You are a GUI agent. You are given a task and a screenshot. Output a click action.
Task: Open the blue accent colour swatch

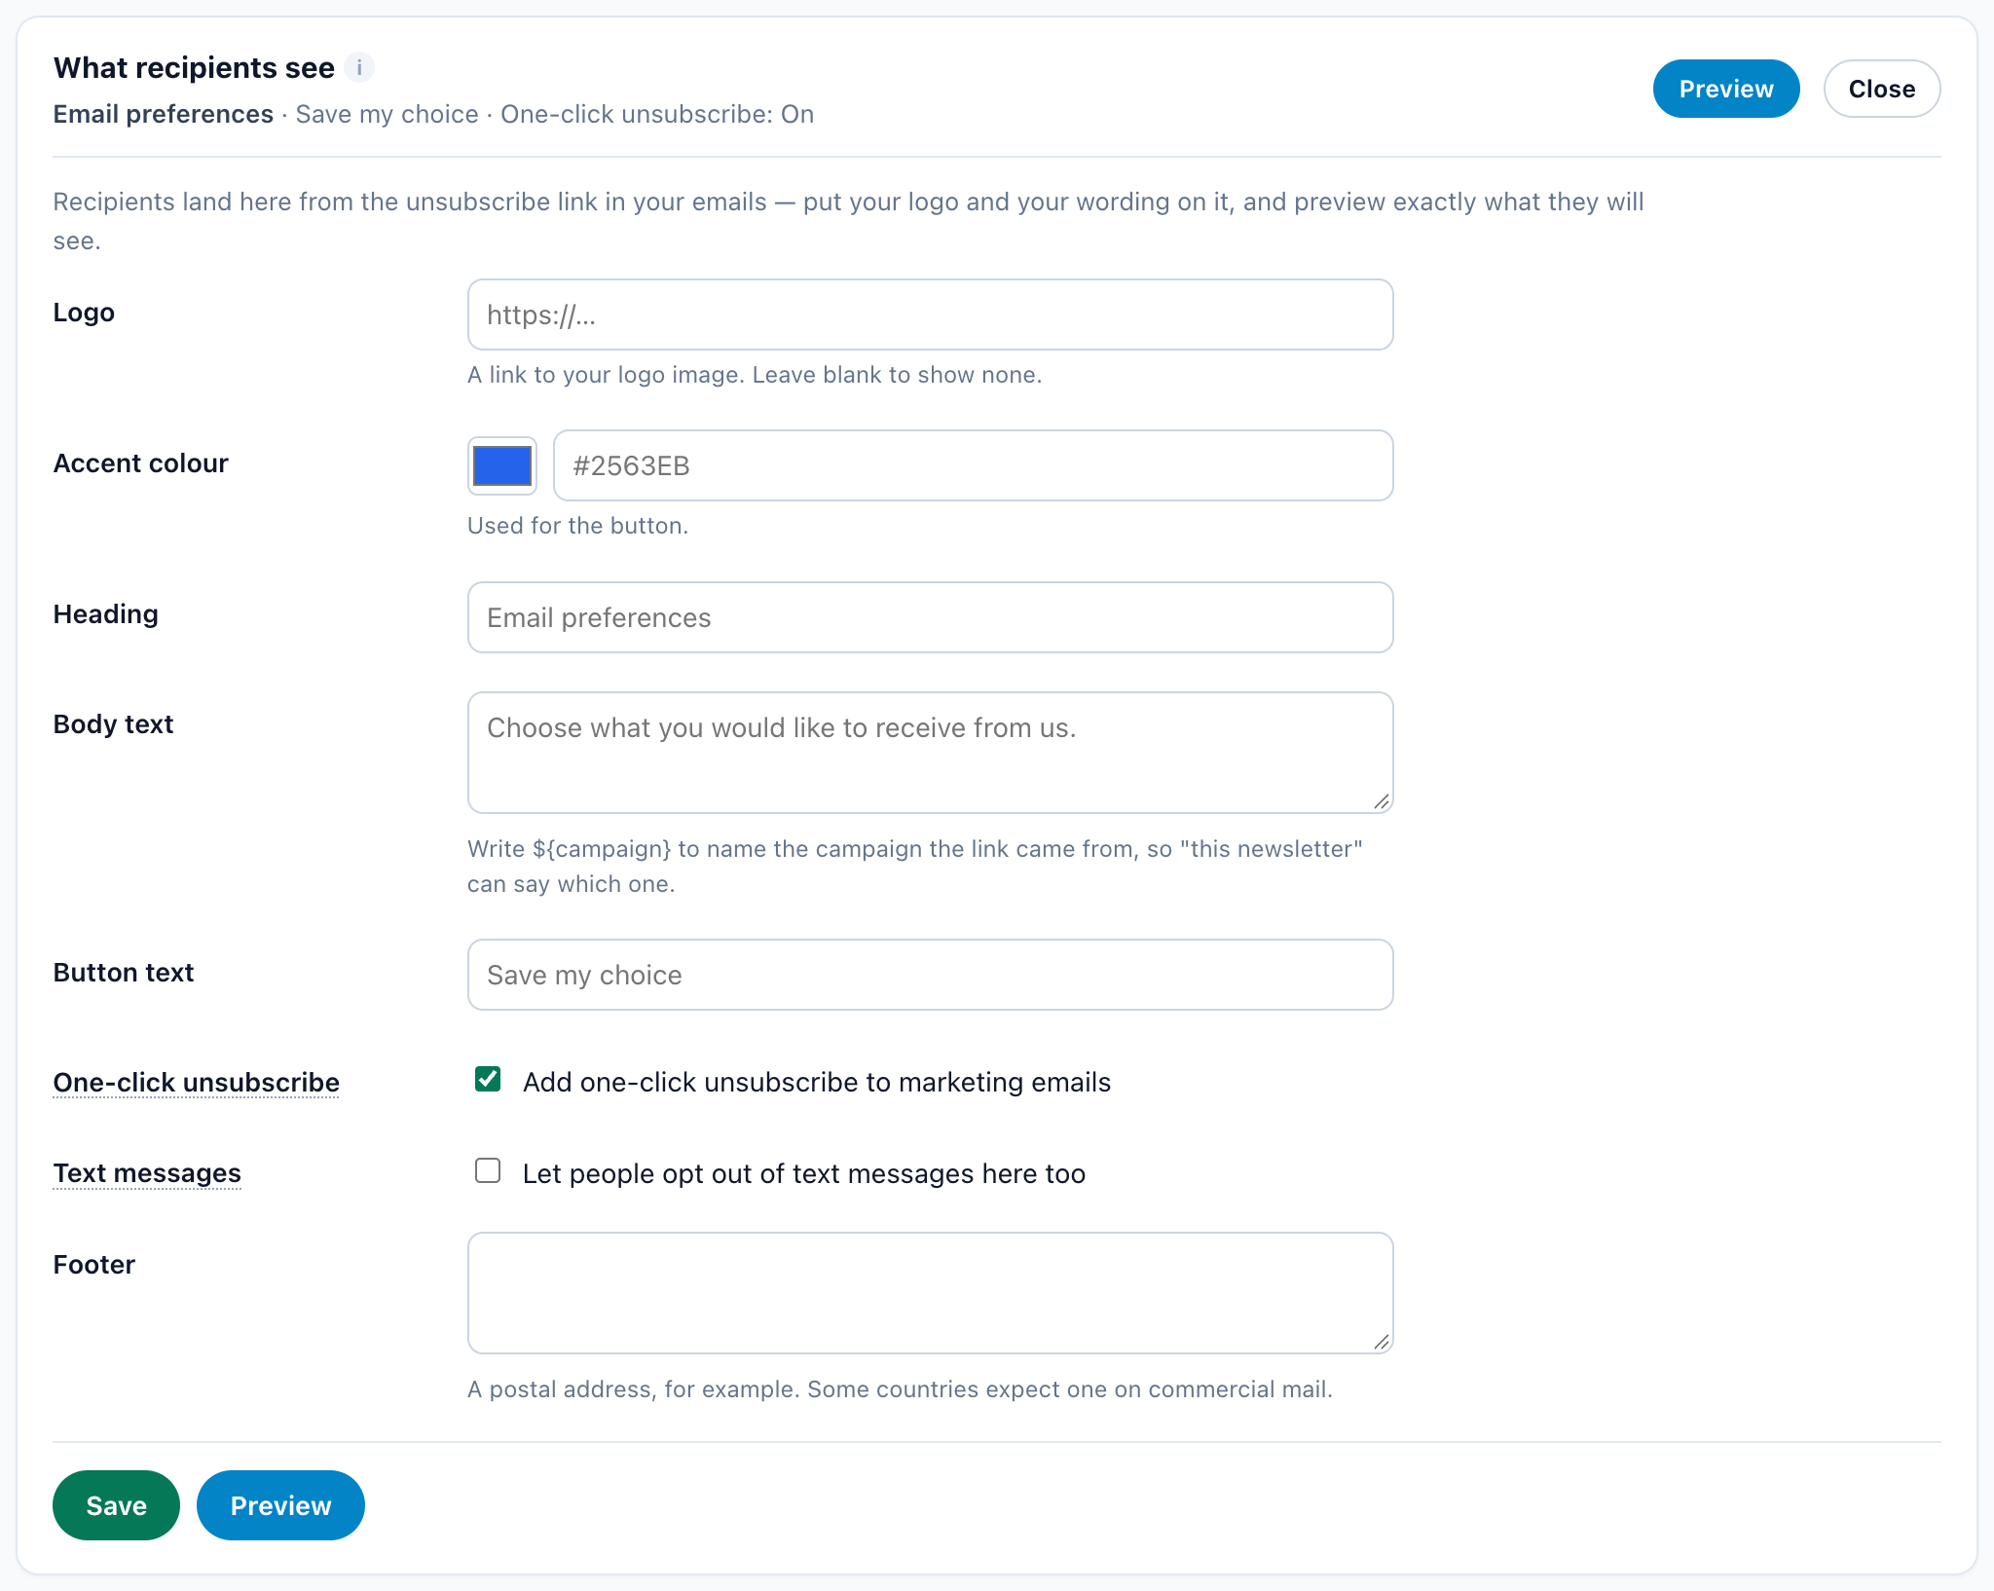click(502, 465)
